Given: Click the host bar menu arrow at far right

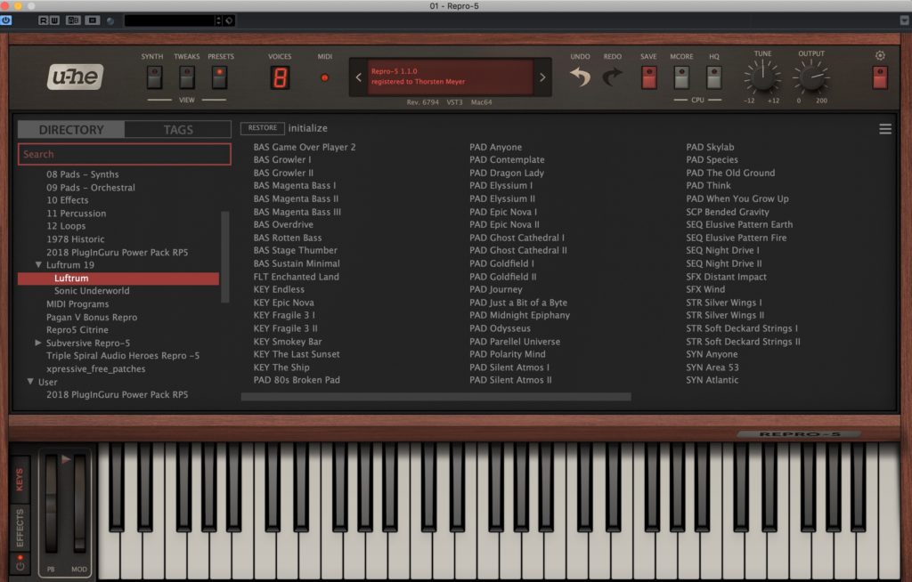Looking at the screenshot, I should tap(905, 20).
